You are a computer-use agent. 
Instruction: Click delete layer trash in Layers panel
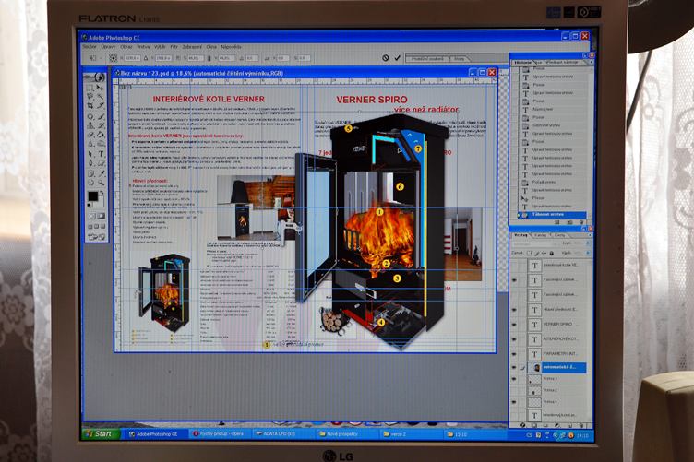pos(580,425)
